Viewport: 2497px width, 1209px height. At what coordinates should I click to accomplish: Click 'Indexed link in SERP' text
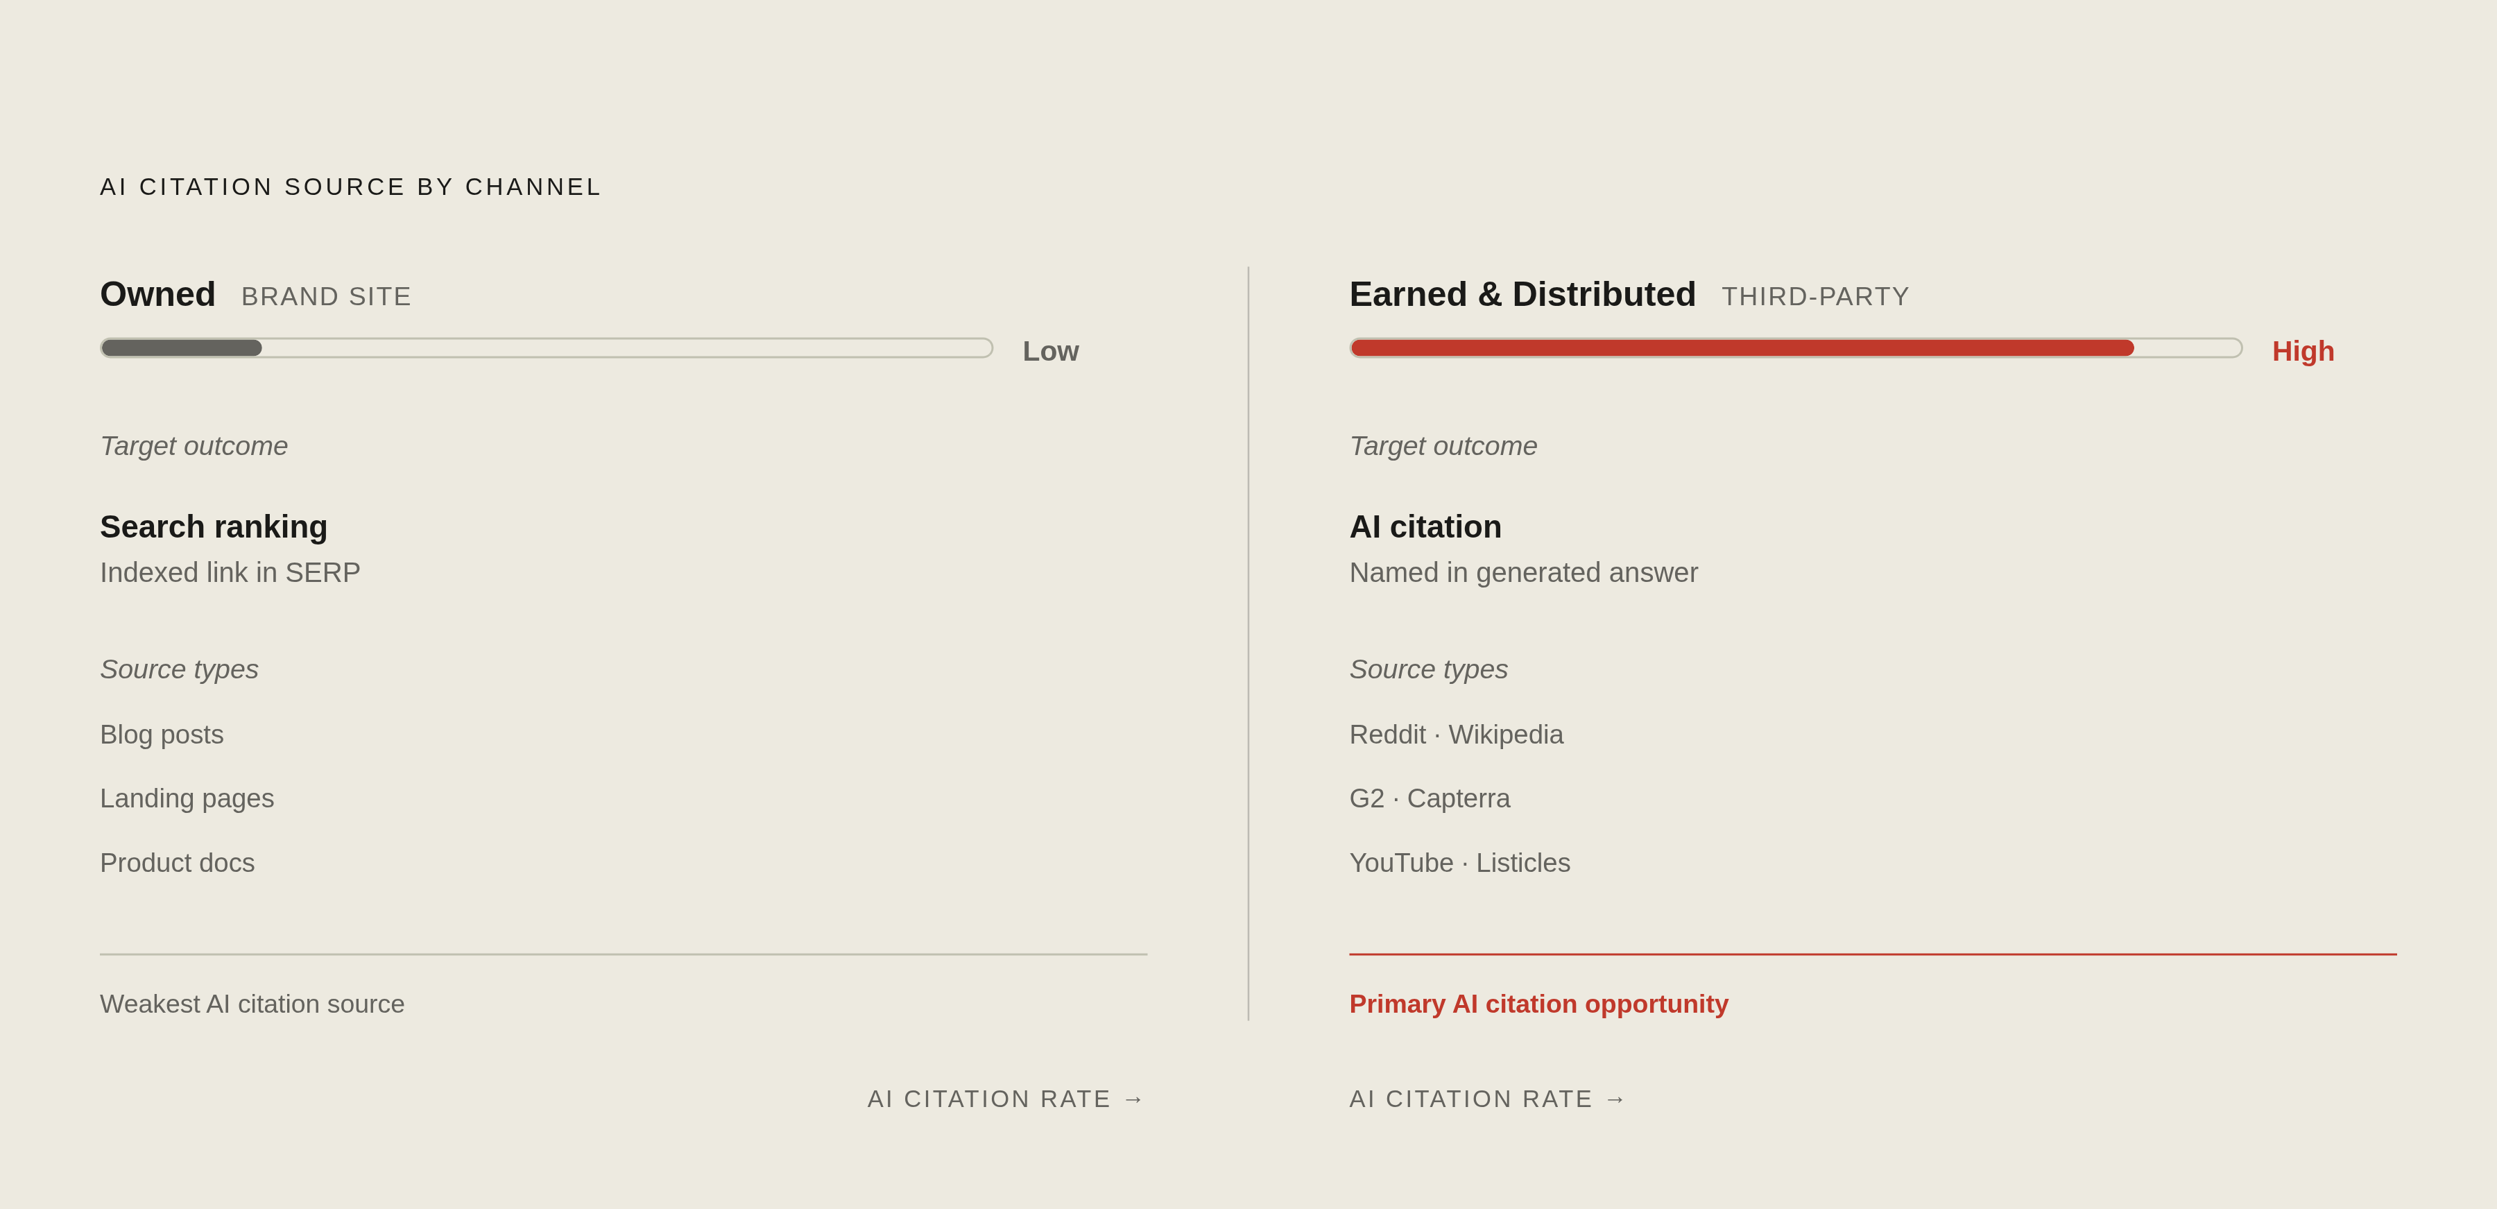point(231,573)
